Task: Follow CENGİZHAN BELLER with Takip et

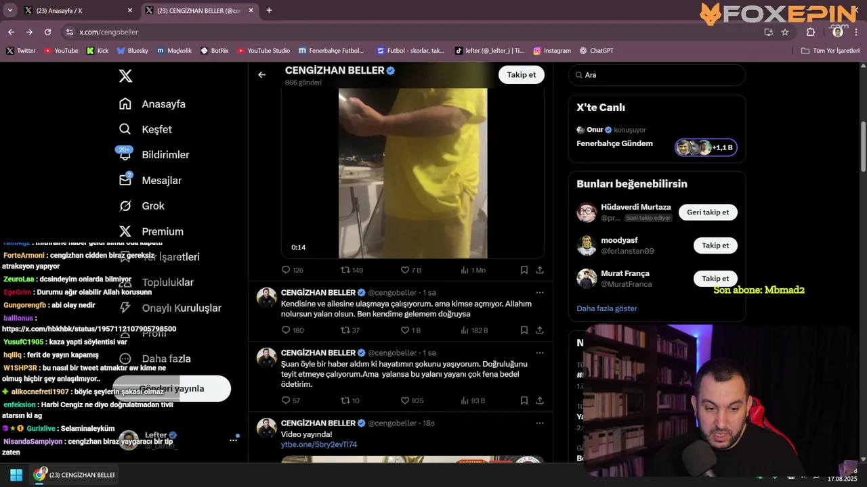Action: (522, 75)
